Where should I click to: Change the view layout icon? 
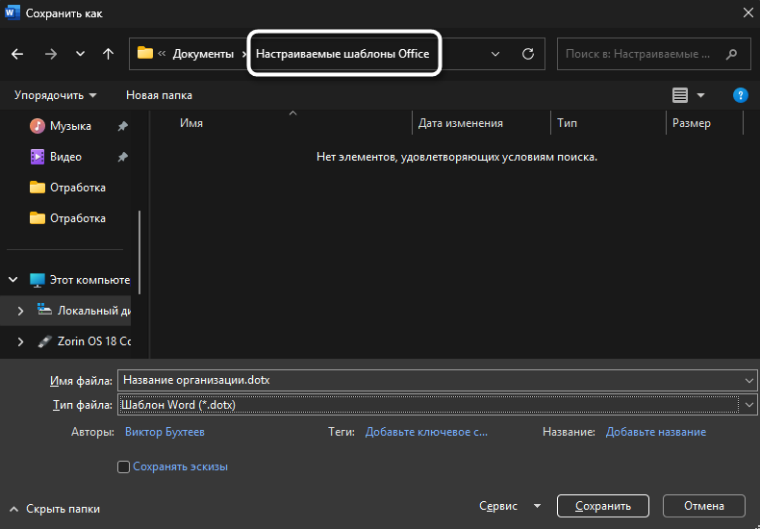tap(680, 95)
